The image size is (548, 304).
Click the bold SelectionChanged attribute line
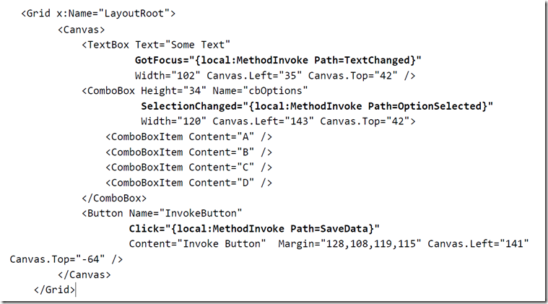317,106
